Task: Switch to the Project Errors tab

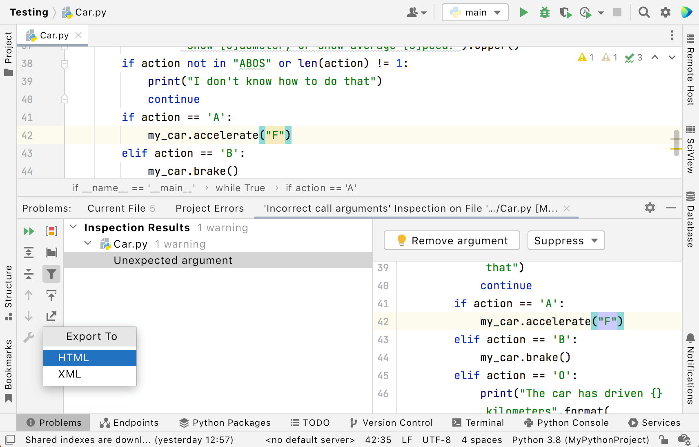Action: pyautogui.click(x=209, y=208)
